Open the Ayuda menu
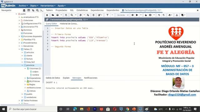Screen dimensions: 200x112 pyautogui.click(x=62, y=6)
